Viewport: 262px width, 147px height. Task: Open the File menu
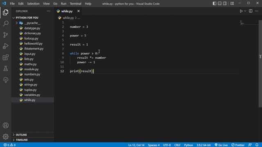(12, 4)
